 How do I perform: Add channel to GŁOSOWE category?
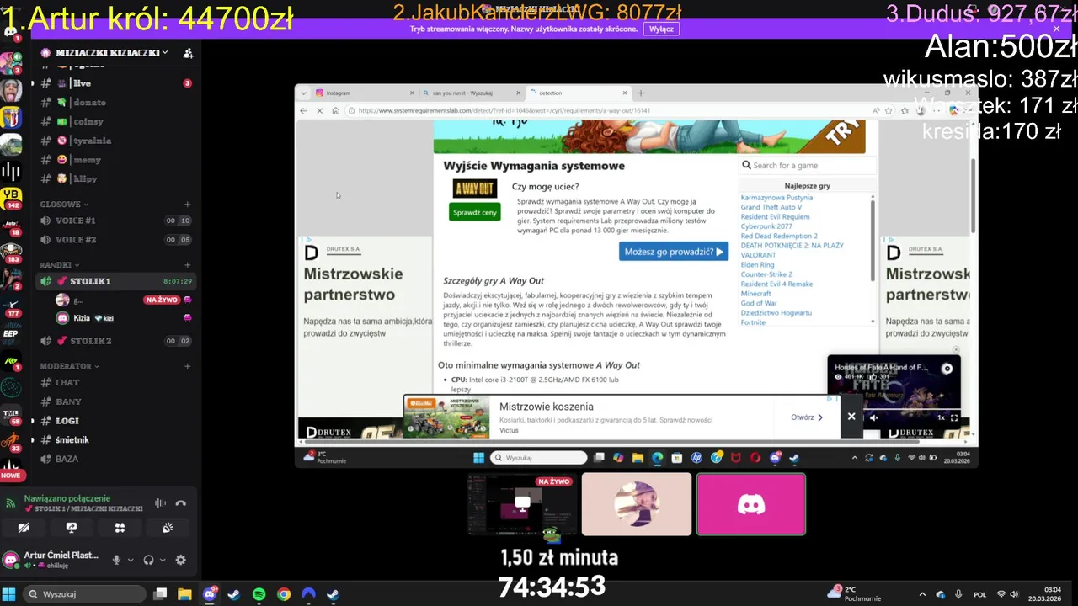pyautogui.click(x=187, y=205)
